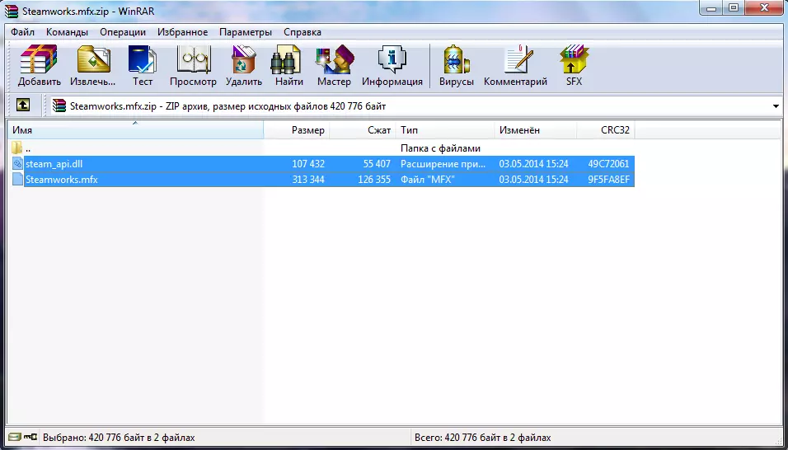Screen dimensions: 788x450
Task: Sort by the Имя column header
Action: 135,130
